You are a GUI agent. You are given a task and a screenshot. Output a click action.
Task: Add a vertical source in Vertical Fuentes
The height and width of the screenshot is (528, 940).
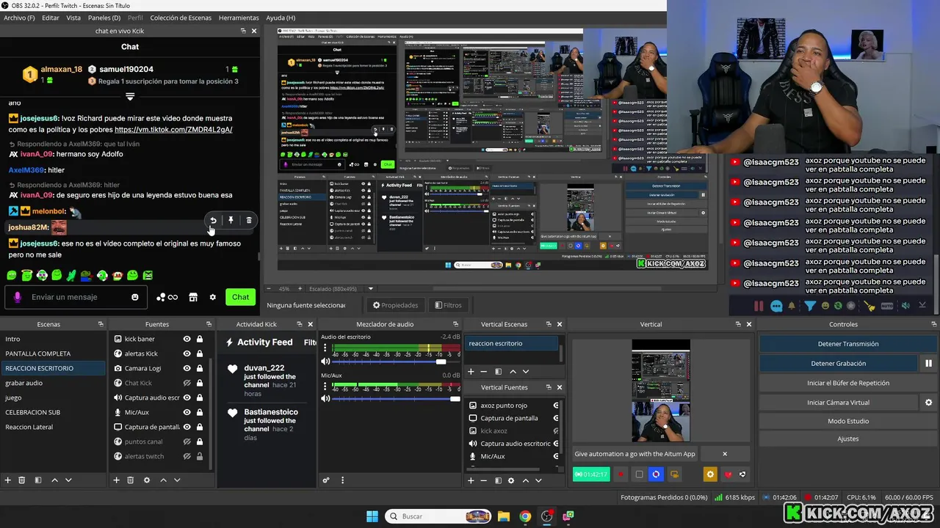click(x=471, y=480)
